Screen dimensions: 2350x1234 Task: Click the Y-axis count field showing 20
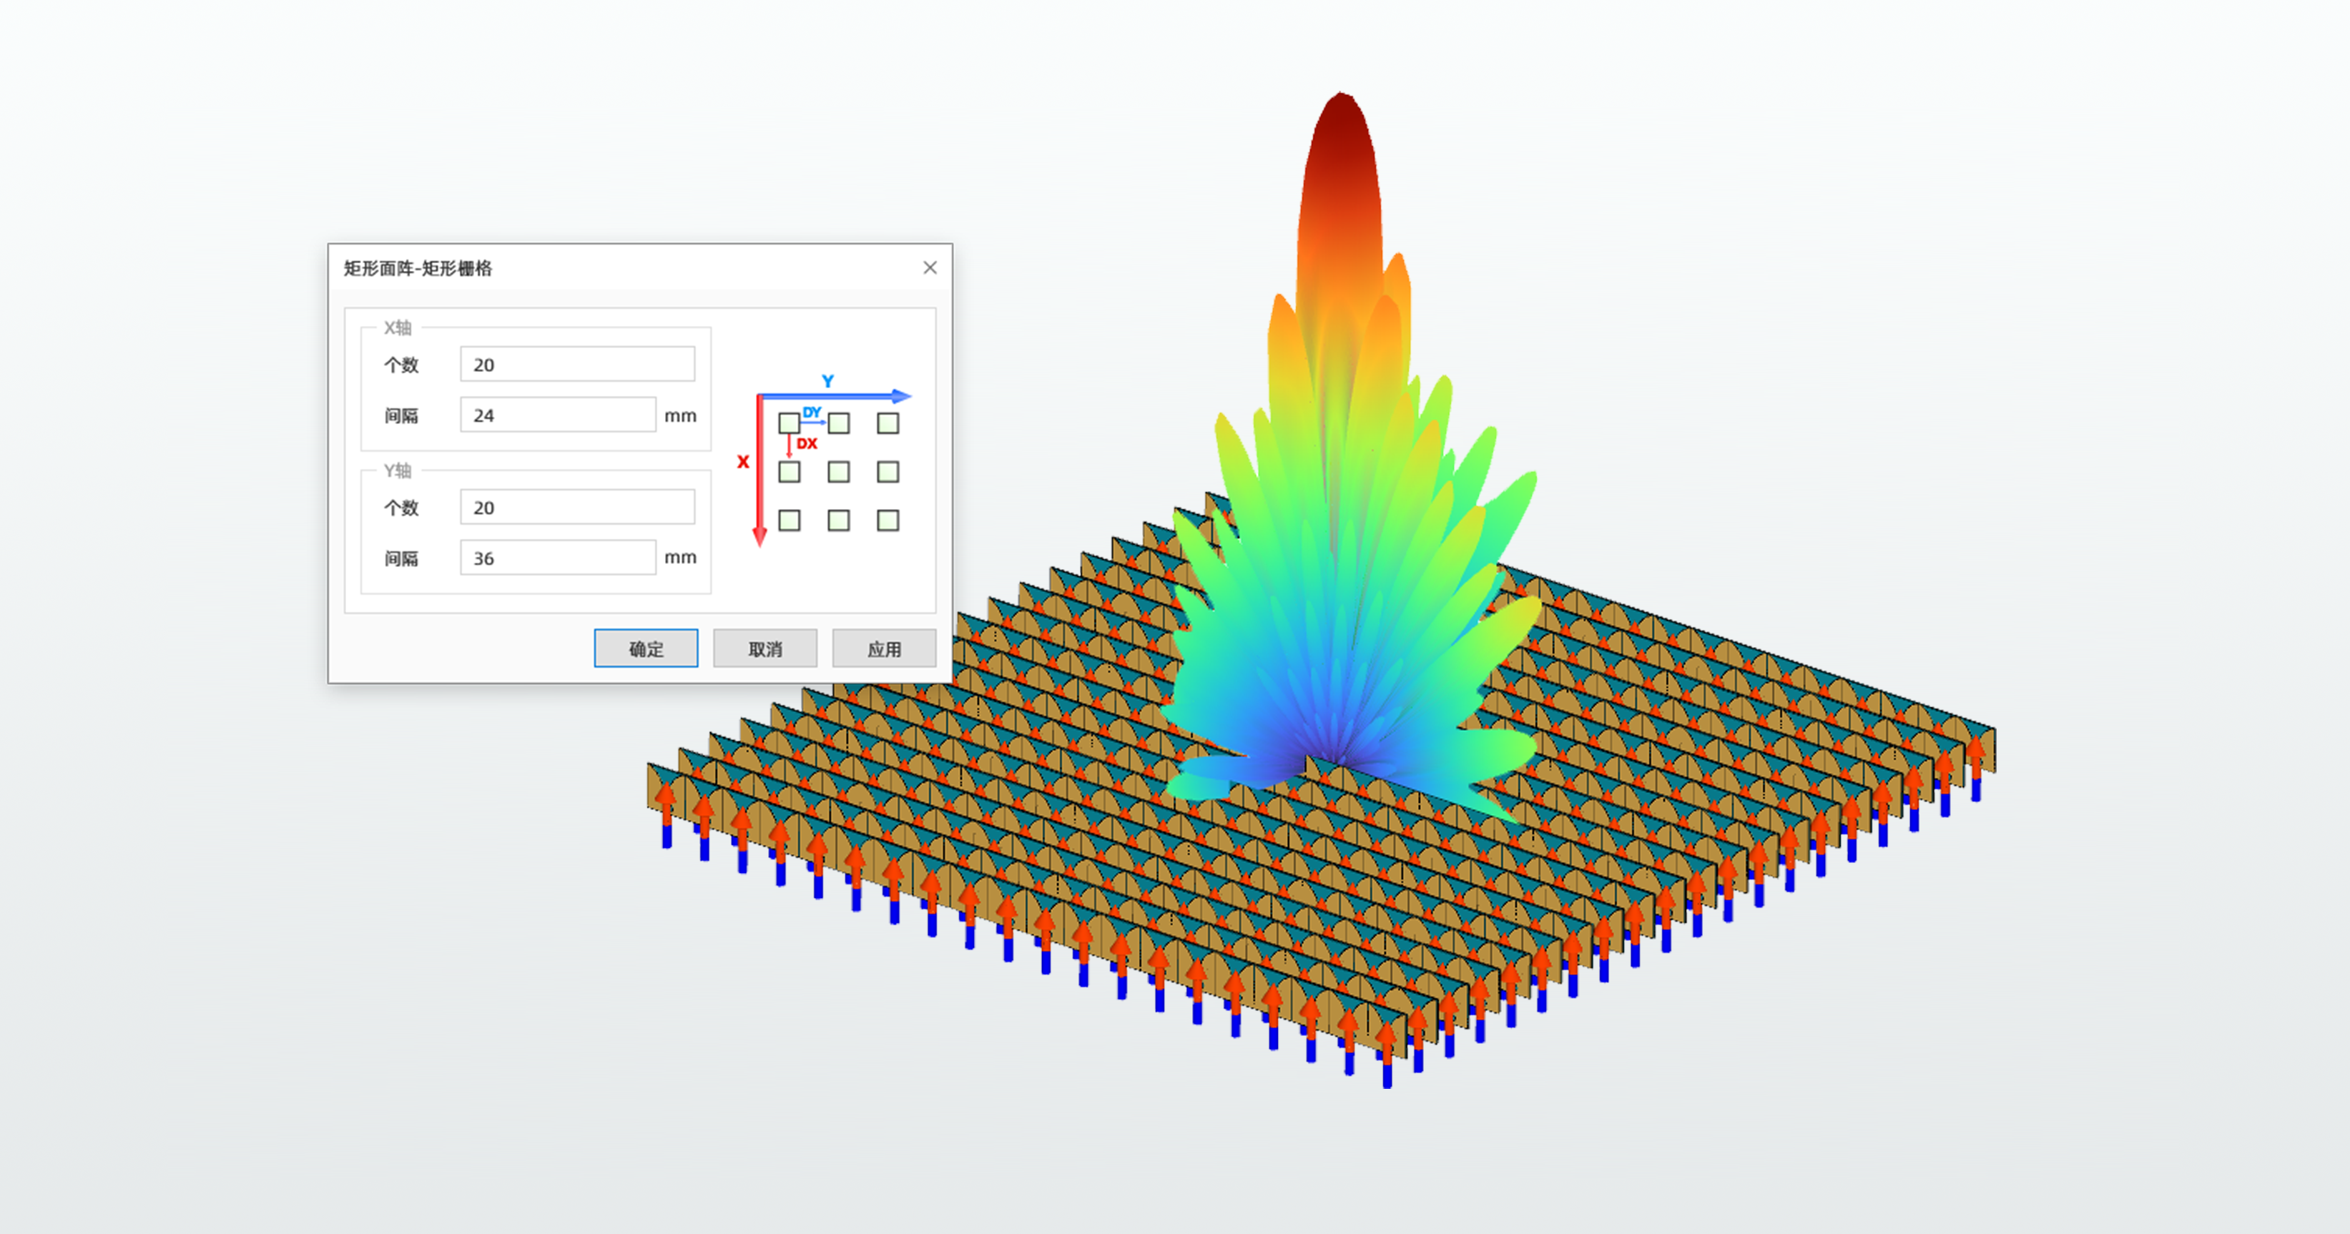click(576, 507)
